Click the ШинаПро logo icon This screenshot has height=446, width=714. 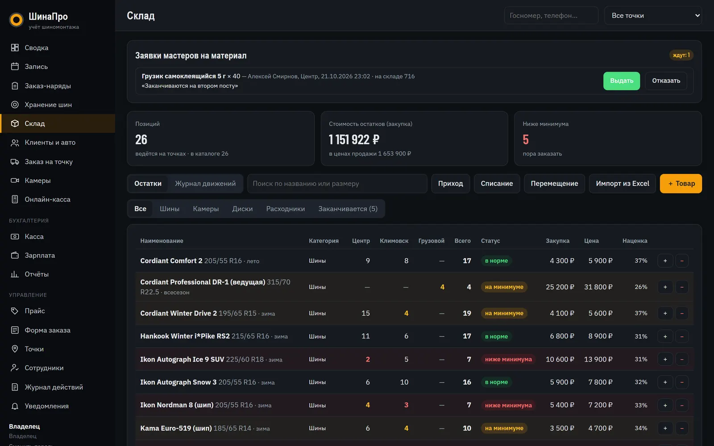[17, 20]
